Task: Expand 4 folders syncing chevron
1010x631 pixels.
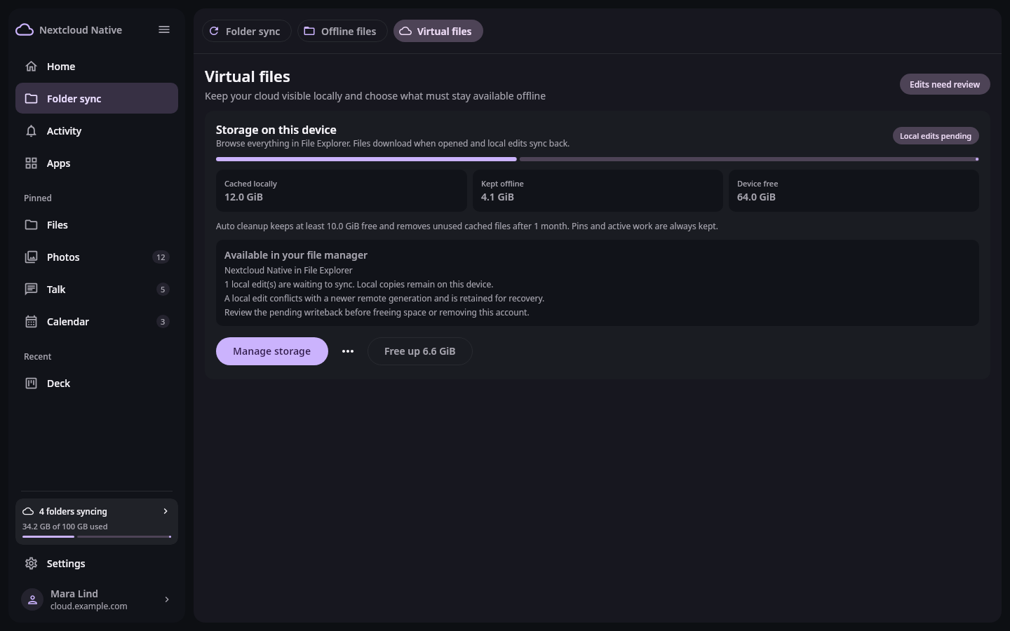Action: click(x=166, y=511)
